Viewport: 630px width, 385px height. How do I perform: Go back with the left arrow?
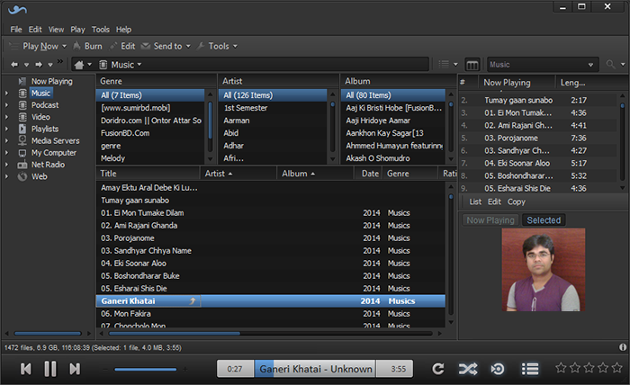[14, 64]
